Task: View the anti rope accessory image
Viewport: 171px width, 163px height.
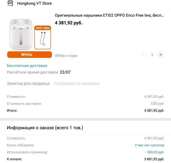Action: pos(43,37)
